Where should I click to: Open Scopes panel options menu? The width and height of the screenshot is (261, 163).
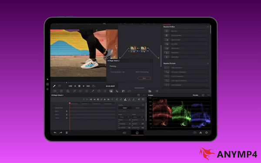pos(208,95)
